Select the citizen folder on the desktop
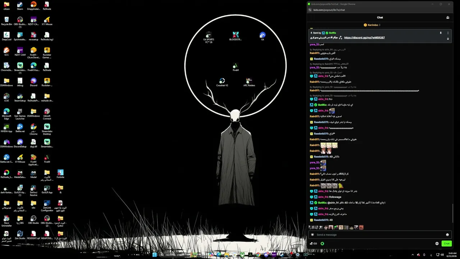This screenshot has height=259, width=460. tap(6, 6)
